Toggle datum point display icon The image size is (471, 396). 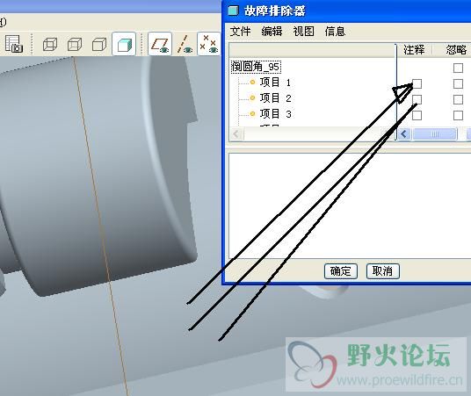[x=209, y=44]
